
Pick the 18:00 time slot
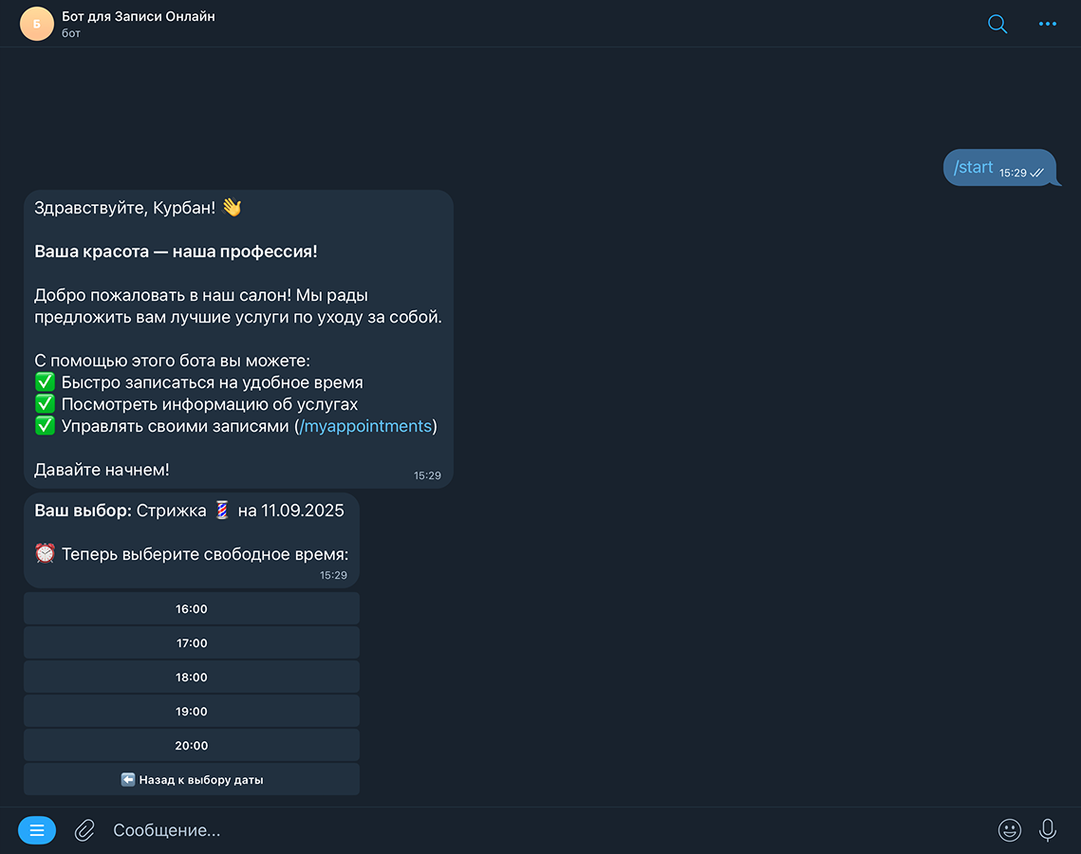tap(192, 678)
